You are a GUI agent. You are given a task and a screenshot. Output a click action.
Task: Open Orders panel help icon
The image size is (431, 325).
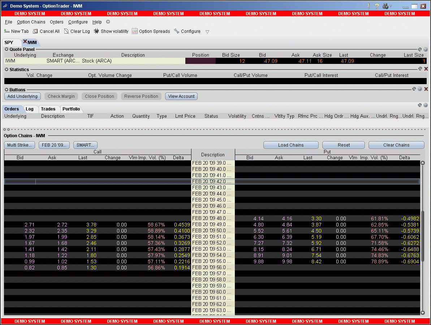tap(426, 105)
